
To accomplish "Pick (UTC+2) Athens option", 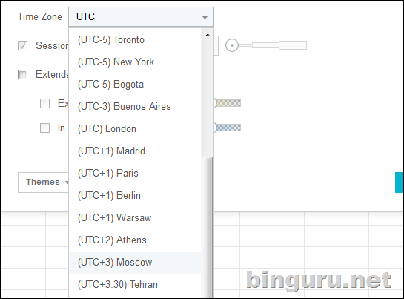I will pyautogui.click(x=135, y=240).
